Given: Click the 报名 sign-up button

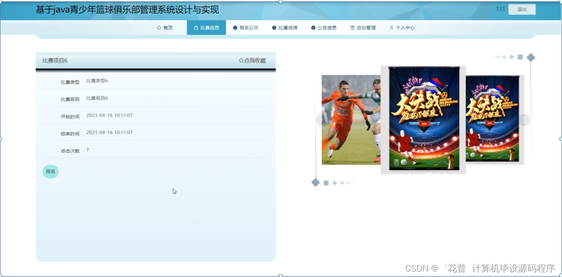Looking at the screenshot, I should click(50, 171).
